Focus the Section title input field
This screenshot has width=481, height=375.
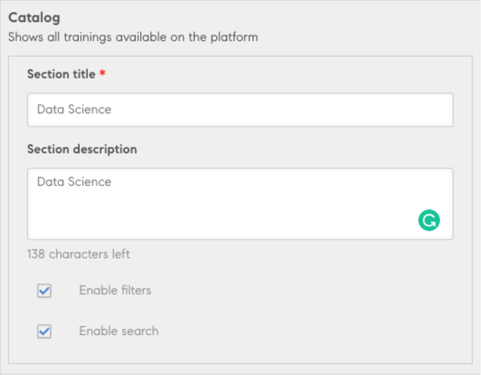pyautogui.click(x=240, y=110)
